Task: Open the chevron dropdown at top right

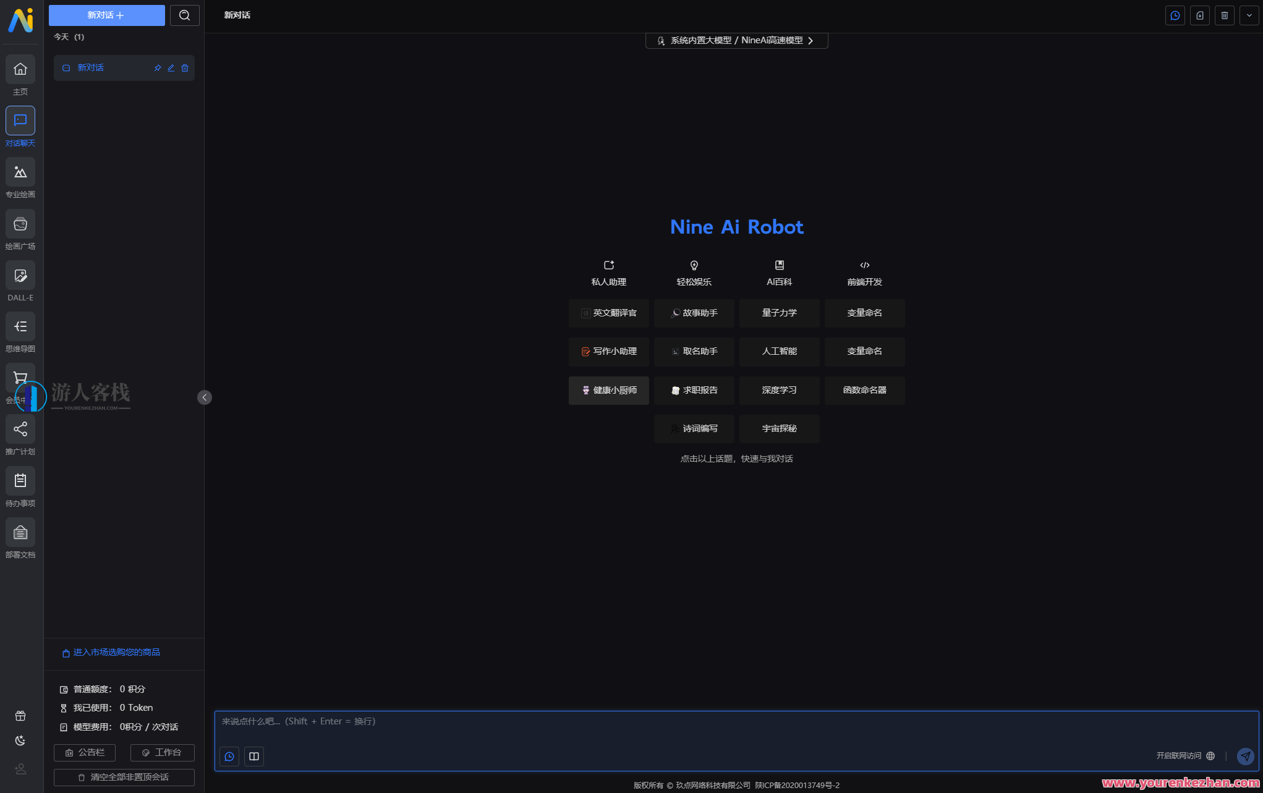Action: 1249,15
